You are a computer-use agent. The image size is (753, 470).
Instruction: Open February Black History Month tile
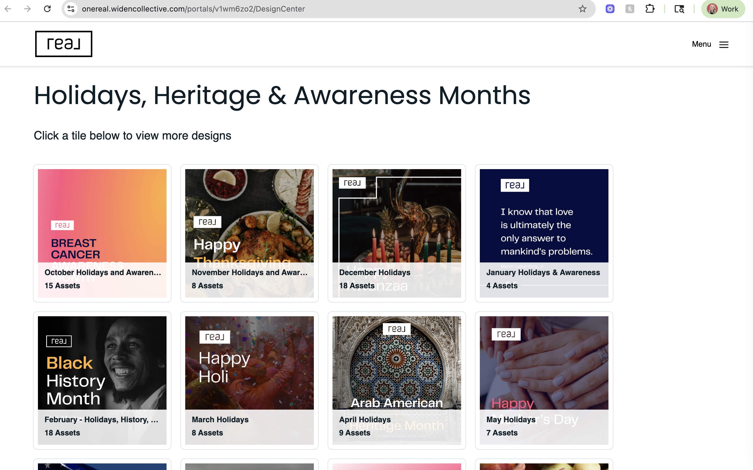pos(102,381)
